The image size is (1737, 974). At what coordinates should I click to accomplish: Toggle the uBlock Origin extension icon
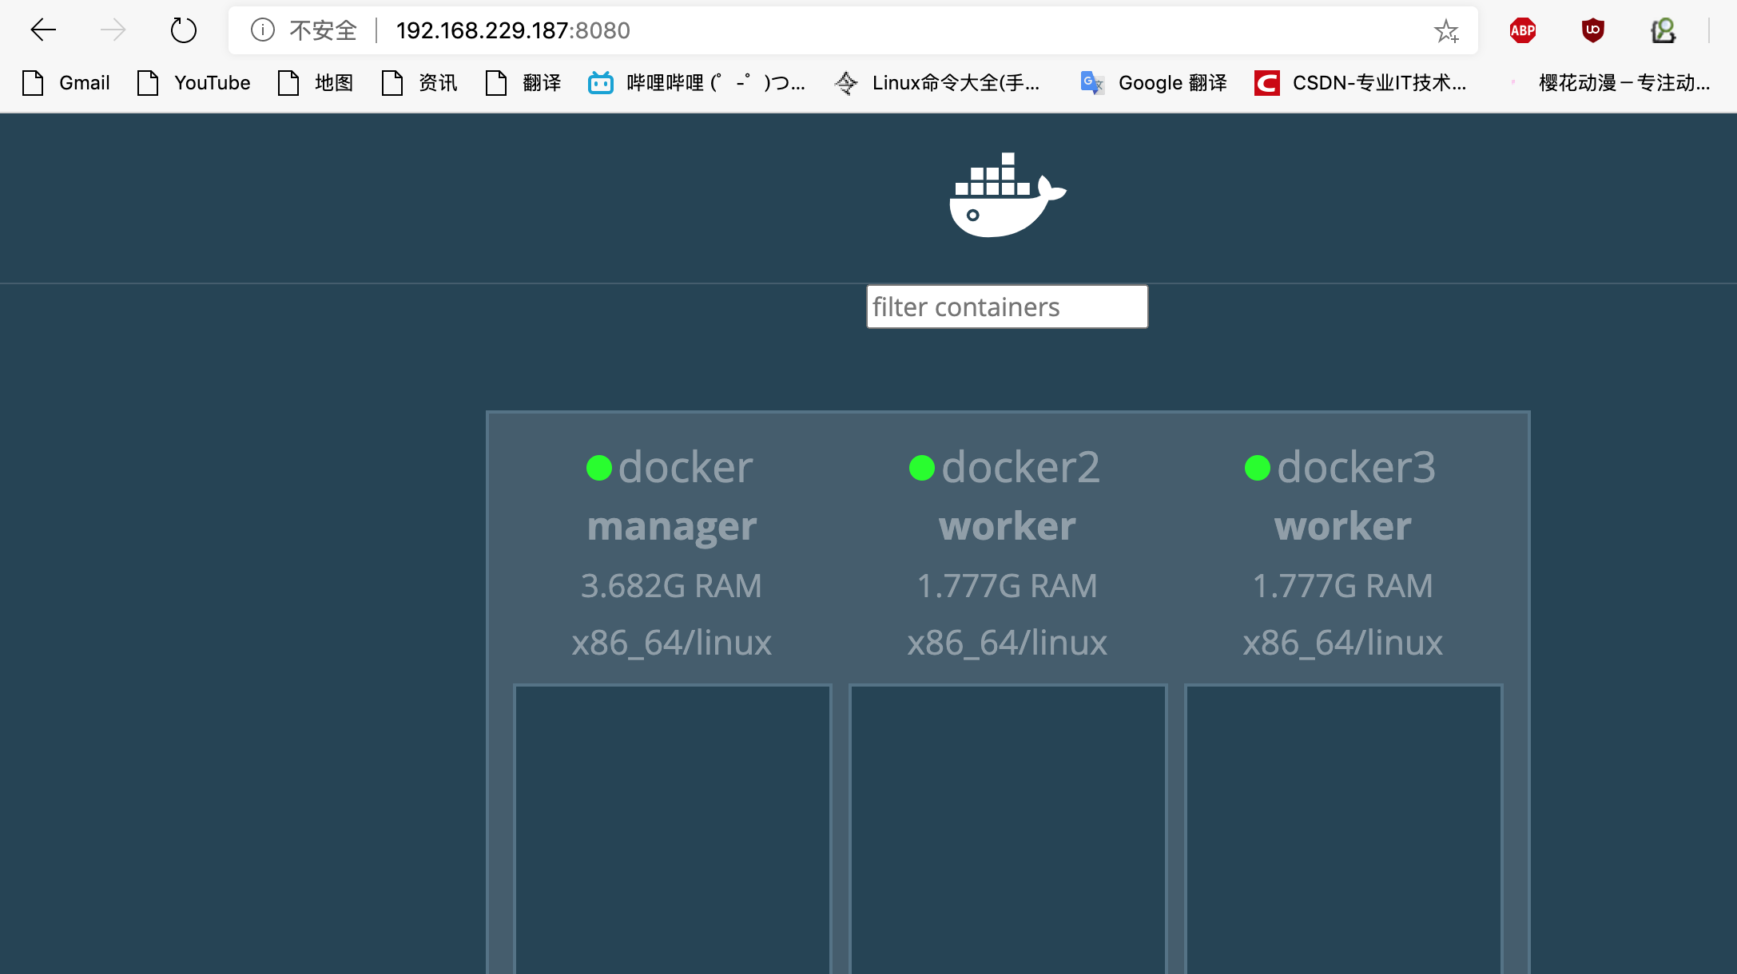1594,31
